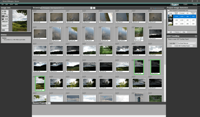Screen dimensions: 200x117
Task: Click the browse folder ellipsis button
Action: coord(94,8)
